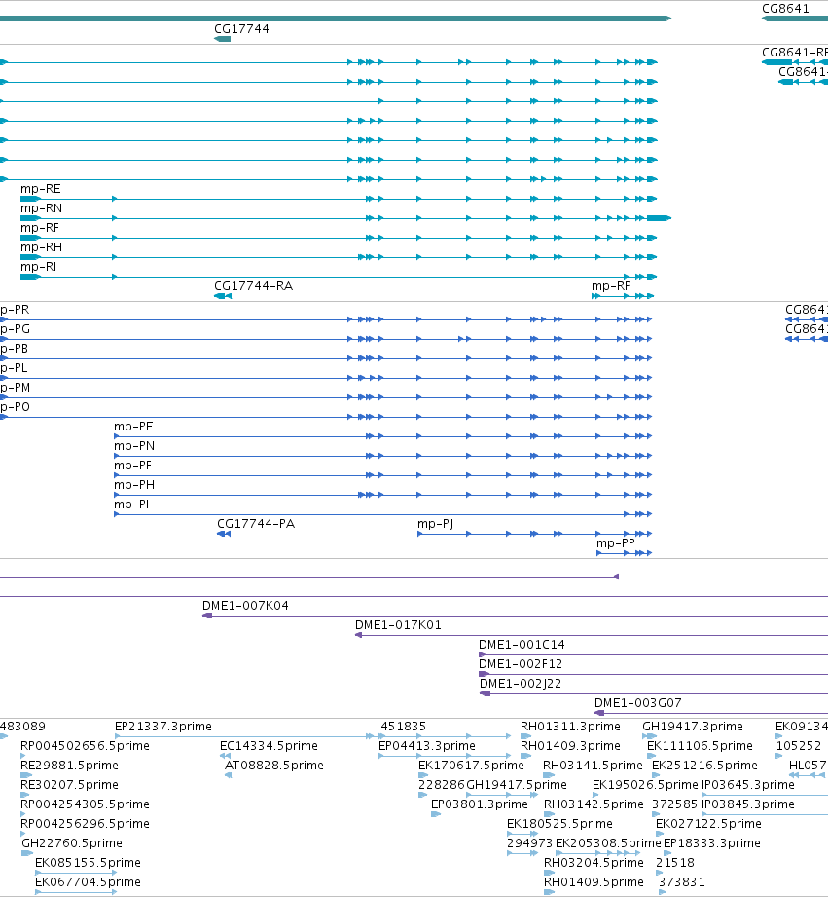Open the EP21337.3prime EST label
Viewport: 828px width, 897px height.
(162, 726)
